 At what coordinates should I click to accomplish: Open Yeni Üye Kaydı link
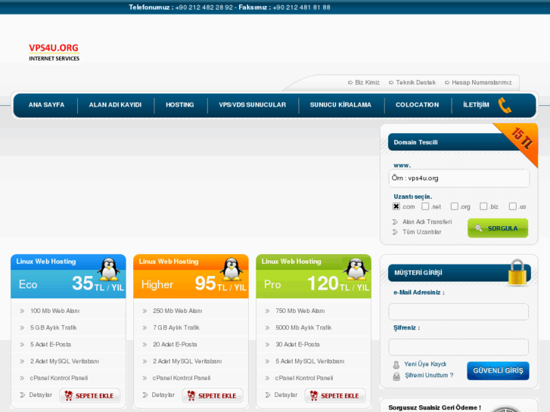(425, 364)
